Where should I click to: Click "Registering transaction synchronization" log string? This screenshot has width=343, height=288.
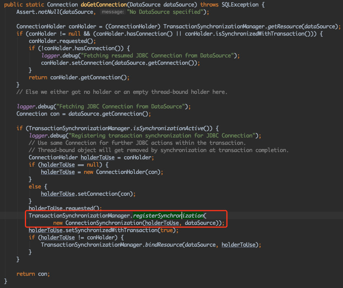tap(162, 136)
